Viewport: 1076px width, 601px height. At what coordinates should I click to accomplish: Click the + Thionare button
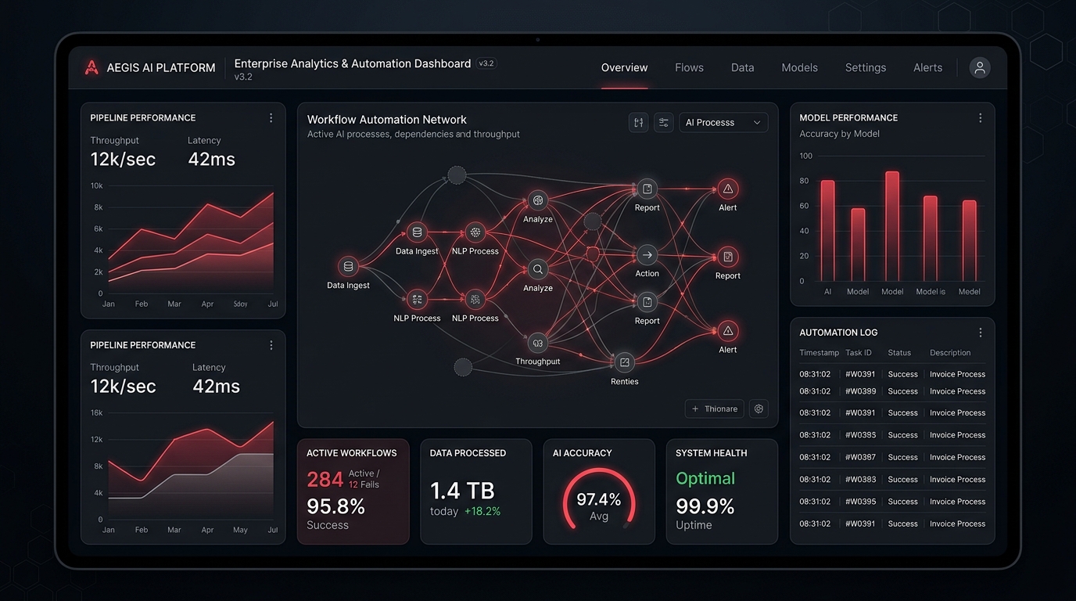point(714,408)
